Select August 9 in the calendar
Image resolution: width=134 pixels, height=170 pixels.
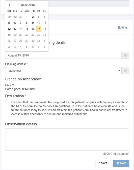click(33, 23)
